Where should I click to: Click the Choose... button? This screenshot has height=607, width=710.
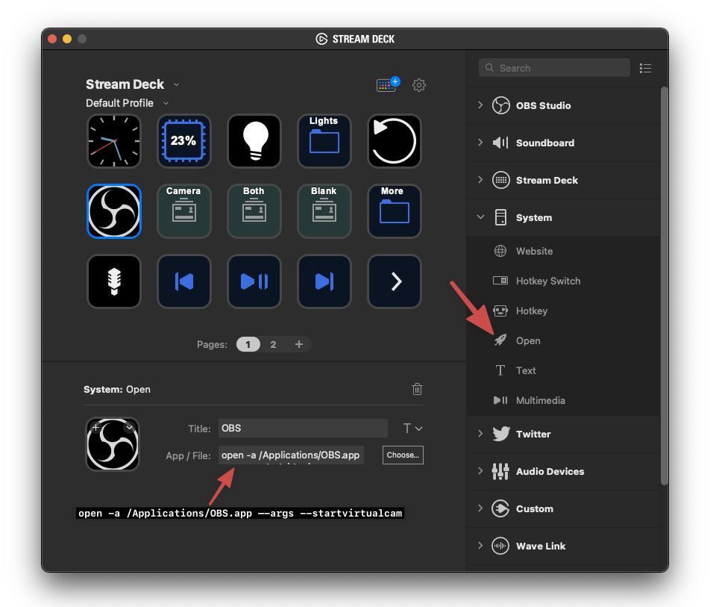[403, 455]
